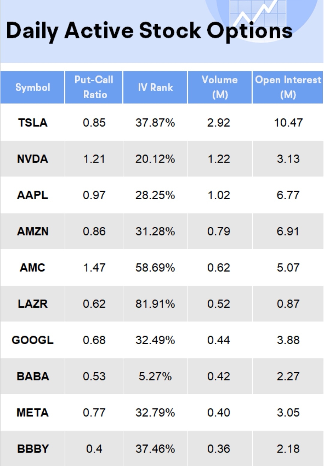Select the AMZN ticker symbol
This screenshot has width=324, height=466.
coord(33,231)
